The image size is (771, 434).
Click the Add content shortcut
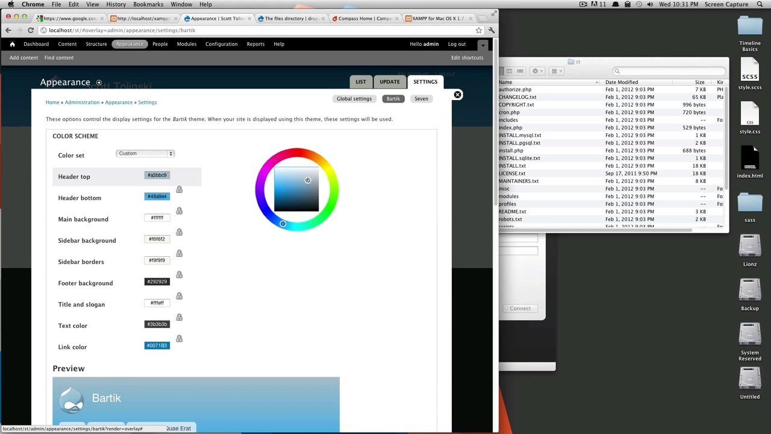[23, 58]
